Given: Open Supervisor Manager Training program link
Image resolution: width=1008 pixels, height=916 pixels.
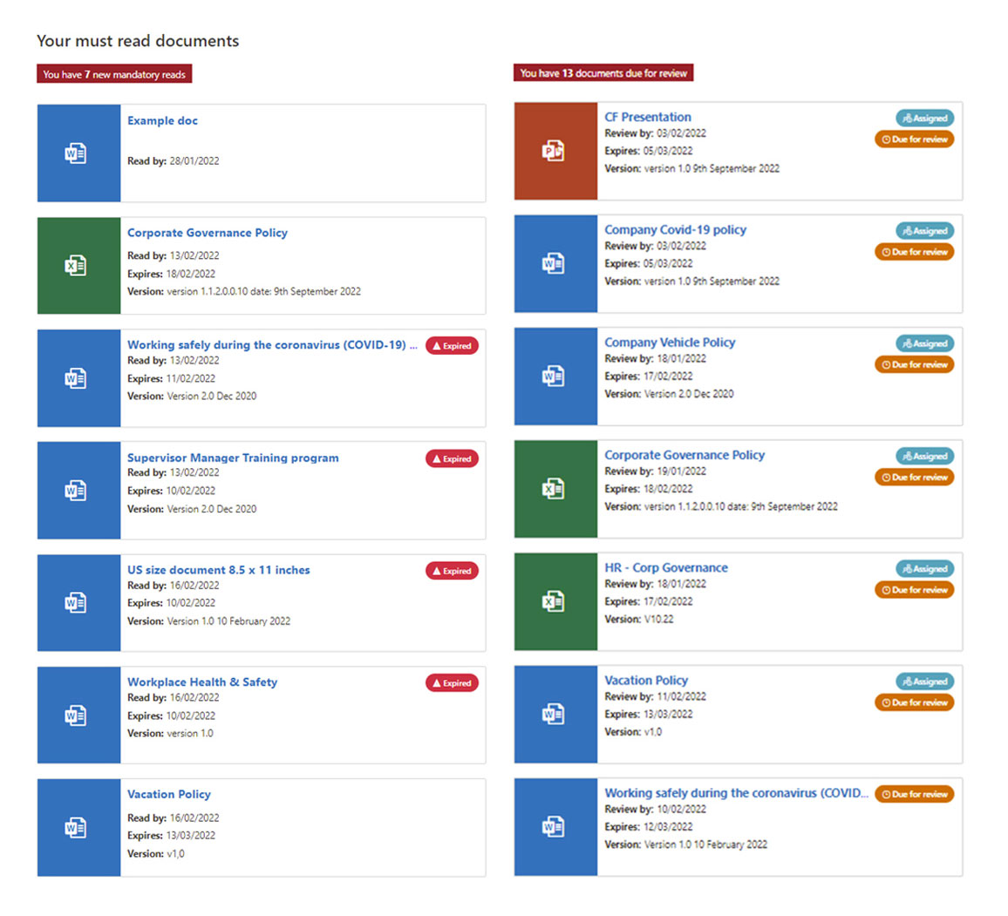Looking at the screenshot, I should [233, 458].
